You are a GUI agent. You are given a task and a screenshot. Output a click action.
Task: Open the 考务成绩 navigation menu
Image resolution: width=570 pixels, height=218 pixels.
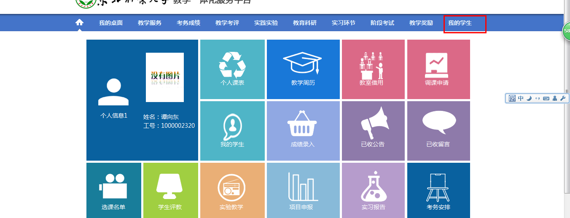(x=188, y=23)
